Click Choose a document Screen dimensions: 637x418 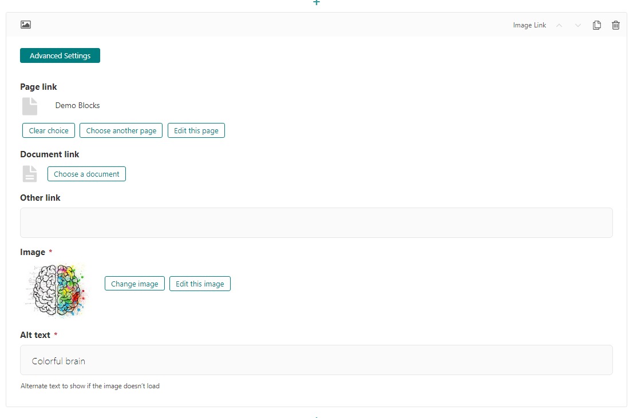(x=86, y=174)
